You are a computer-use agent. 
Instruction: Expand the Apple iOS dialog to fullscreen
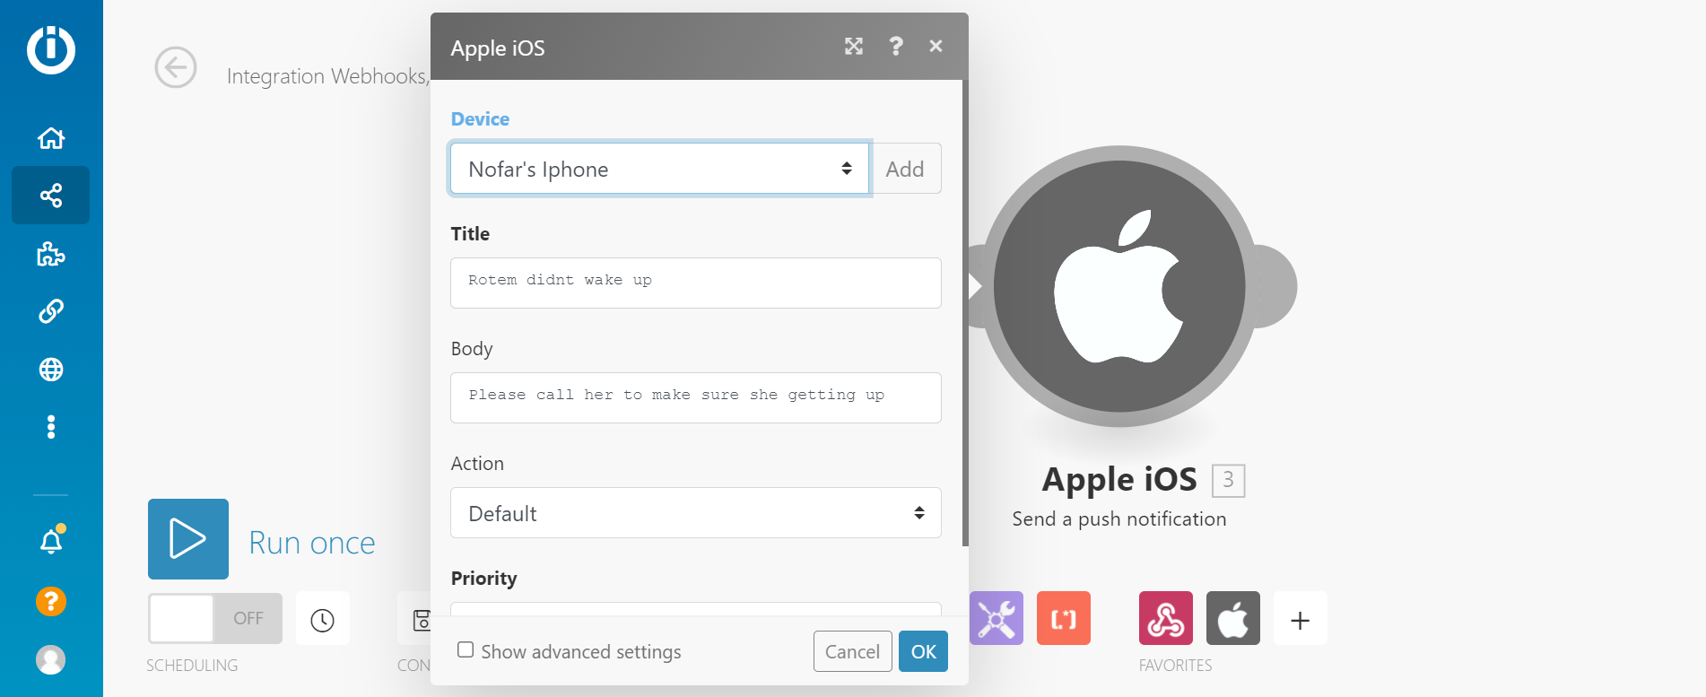(854, 47)
